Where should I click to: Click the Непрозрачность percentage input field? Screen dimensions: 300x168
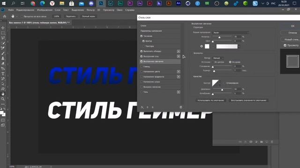pos(238,36)
